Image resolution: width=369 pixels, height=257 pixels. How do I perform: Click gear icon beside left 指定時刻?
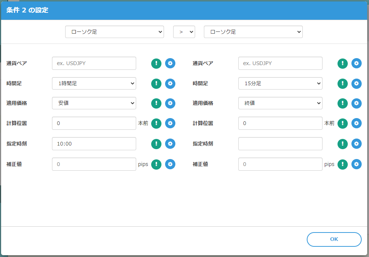[x=170, y=144]
